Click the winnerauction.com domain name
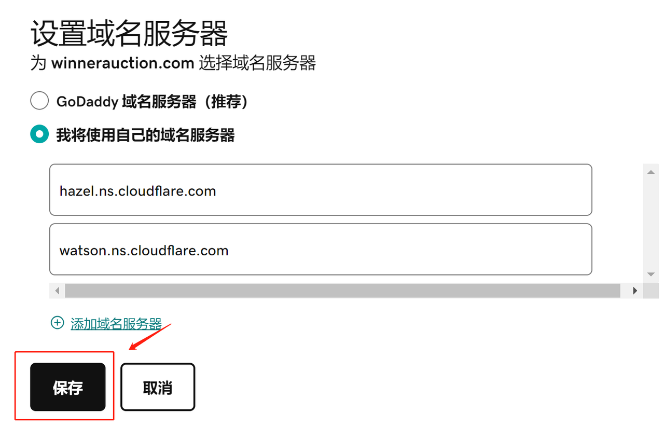 point(121,63)
